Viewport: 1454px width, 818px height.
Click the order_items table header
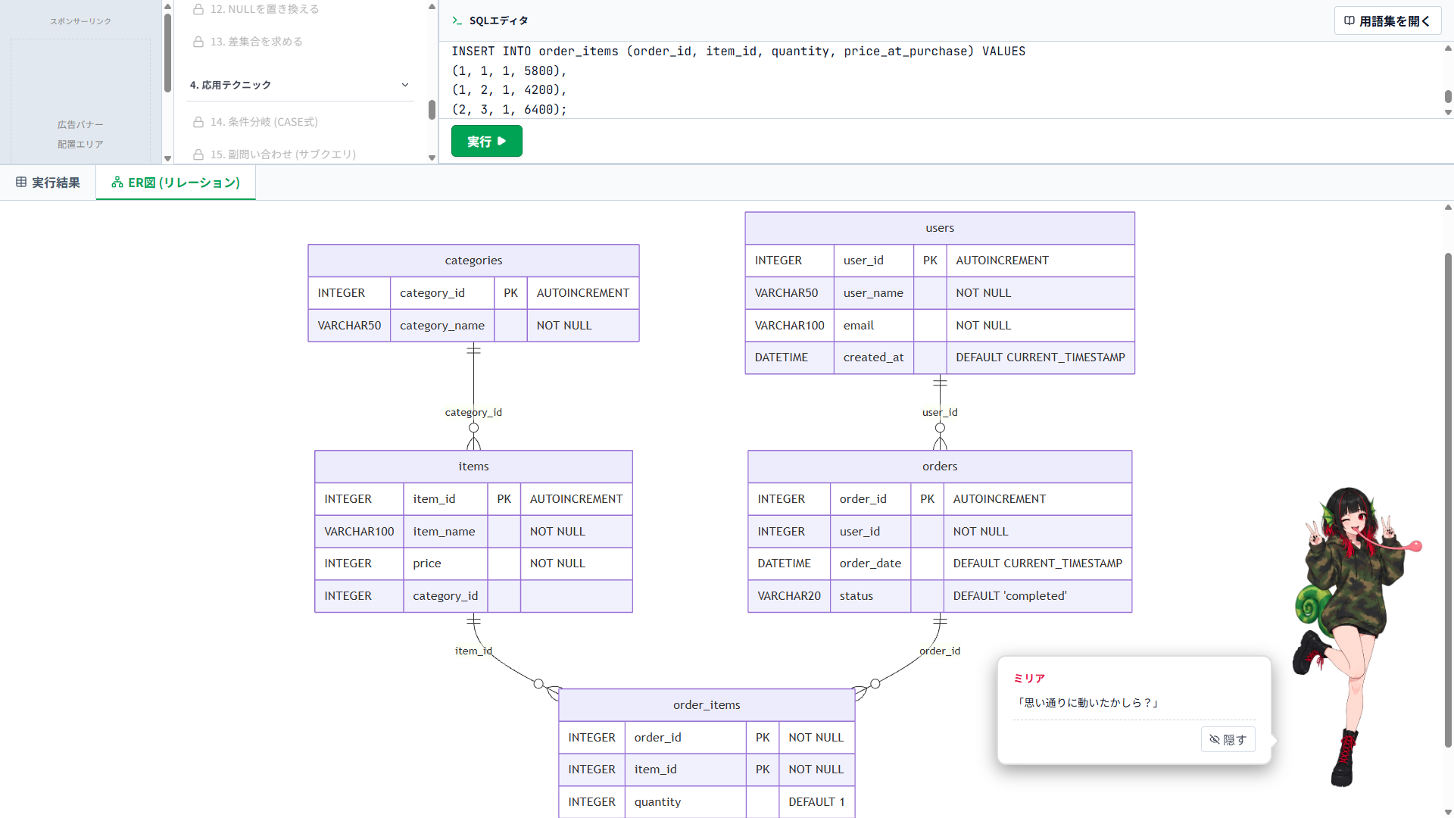(707, 705)
